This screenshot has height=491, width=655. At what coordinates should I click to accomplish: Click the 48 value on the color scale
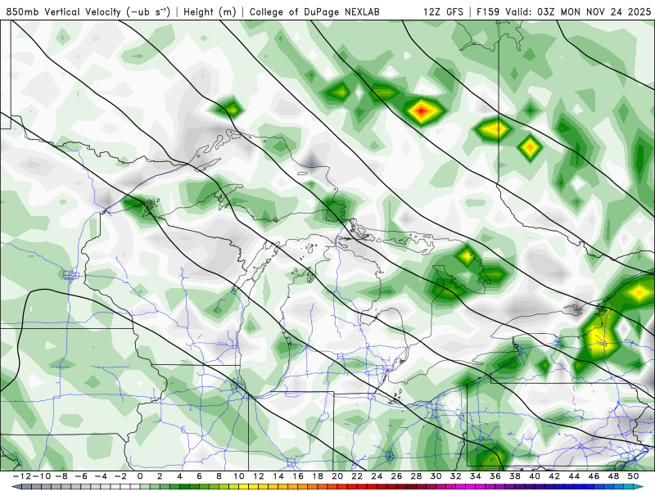[613, 476]
